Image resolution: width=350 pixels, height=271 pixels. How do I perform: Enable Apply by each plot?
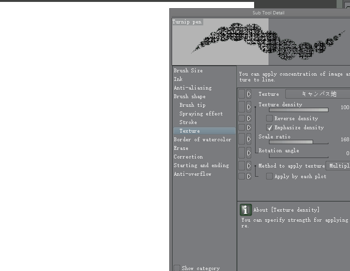coord(269,176)
